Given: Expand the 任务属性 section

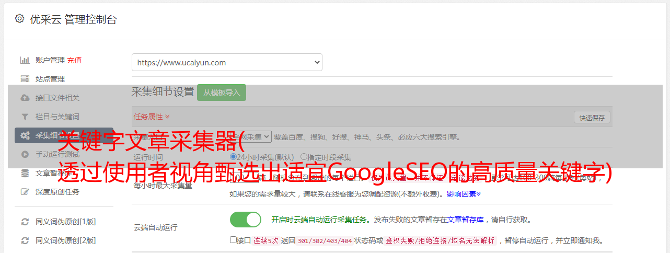Looking at the screenshot, I should 152,117.
